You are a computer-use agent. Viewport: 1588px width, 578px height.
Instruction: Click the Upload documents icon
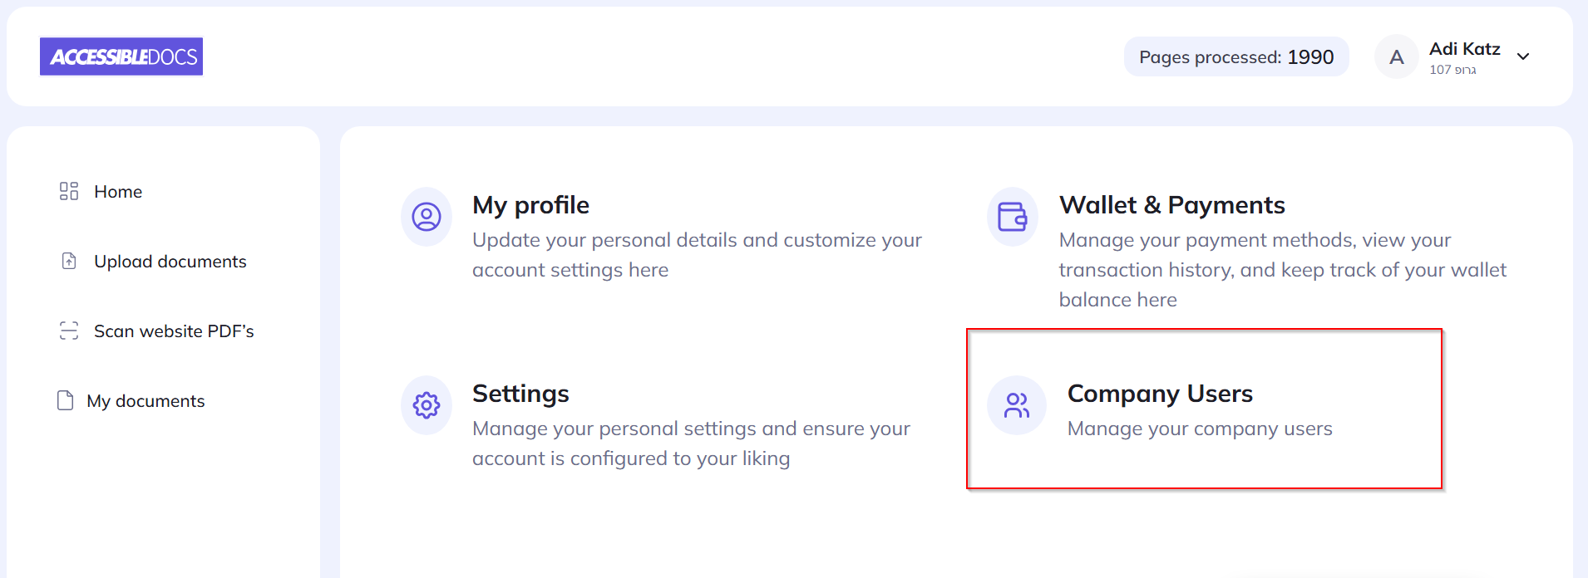[69, 261]
